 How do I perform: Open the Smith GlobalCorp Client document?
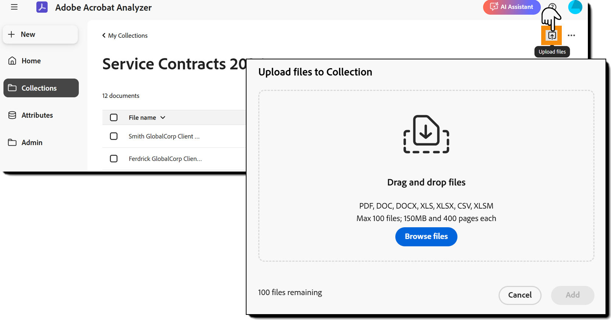click(x=164, y=136)
